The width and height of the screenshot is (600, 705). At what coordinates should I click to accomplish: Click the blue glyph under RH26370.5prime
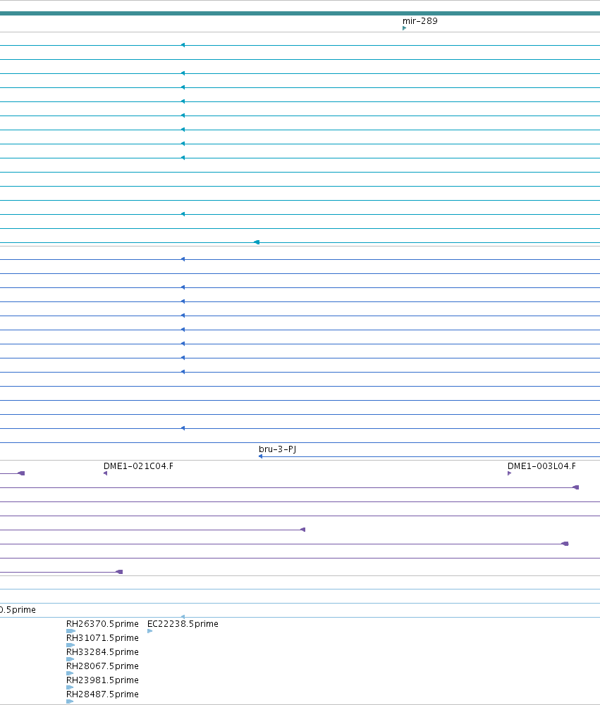71,631
